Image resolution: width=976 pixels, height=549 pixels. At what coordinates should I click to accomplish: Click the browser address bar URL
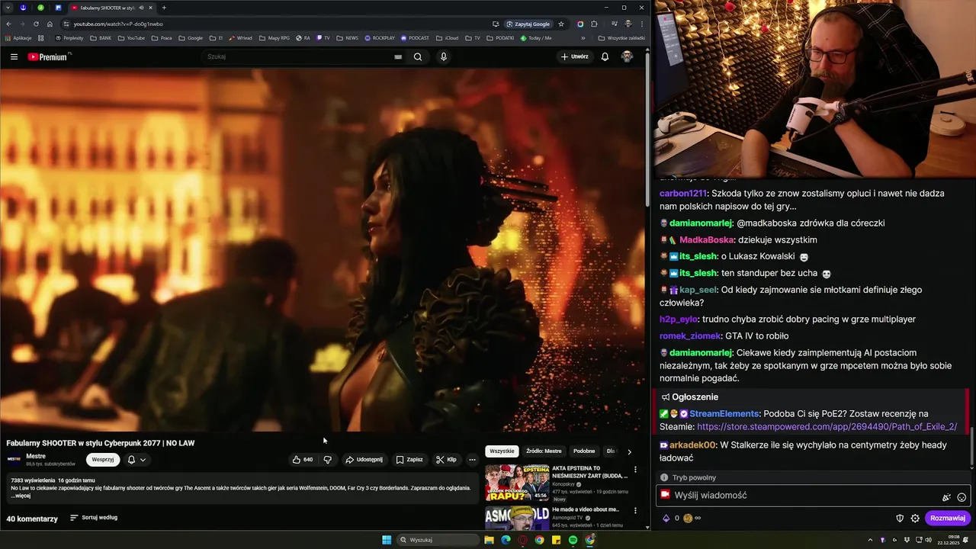(118, 24)
